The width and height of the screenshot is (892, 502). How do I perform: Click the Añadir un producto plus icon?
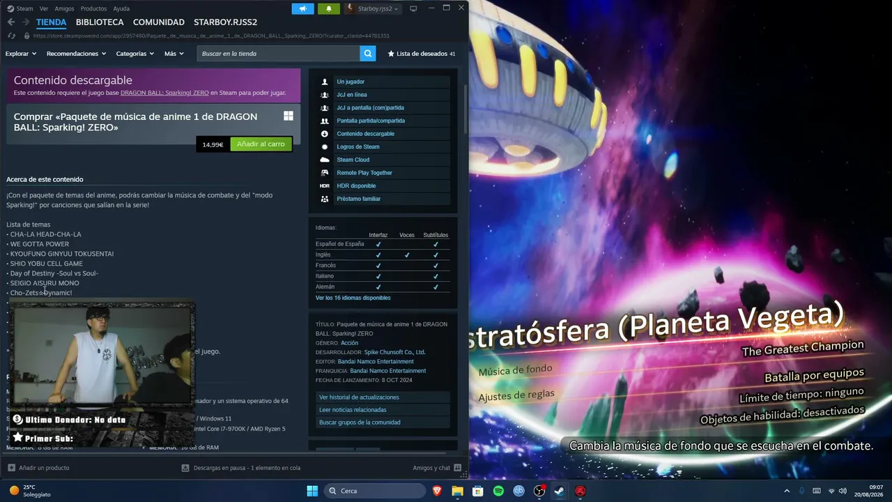(11, 468)
